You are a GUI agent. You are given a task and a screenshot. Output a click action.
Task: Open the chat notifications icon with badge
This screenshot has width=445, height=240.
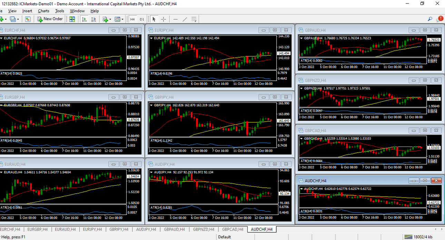pos(439,19)
